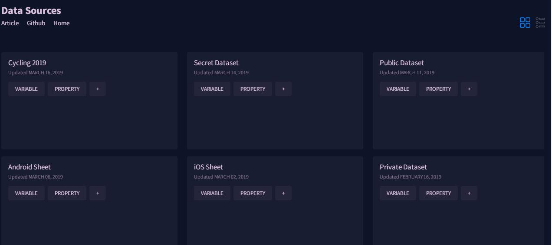
Task: Click the plus button on Cycling 2019
Action: [x=98, y=89]
